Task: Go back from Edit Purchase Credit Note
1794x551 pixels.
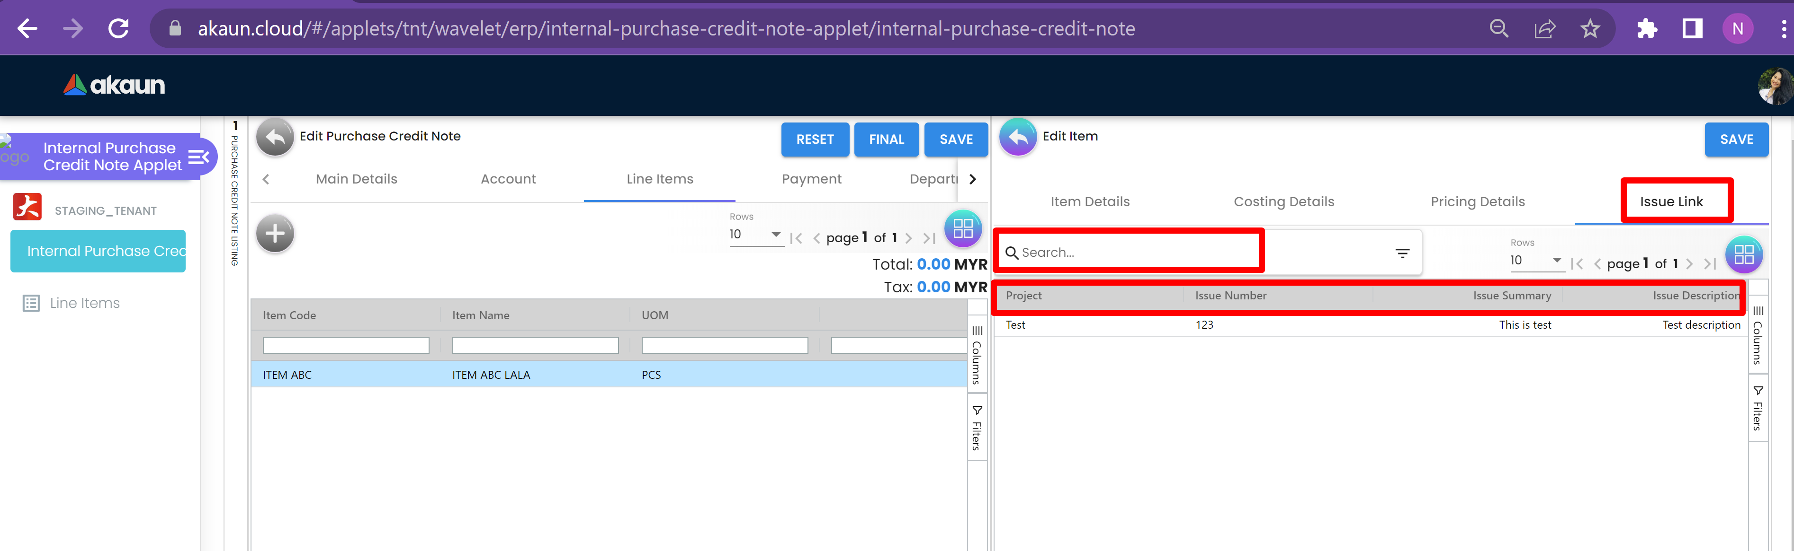Action: click(x=274, y=137)
